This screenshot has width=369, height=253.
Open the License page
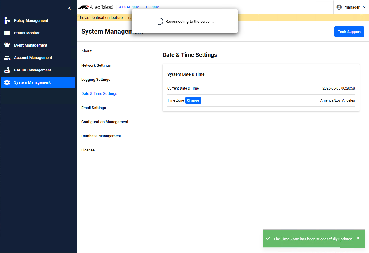pyautogui.click(x=88, y=150)
